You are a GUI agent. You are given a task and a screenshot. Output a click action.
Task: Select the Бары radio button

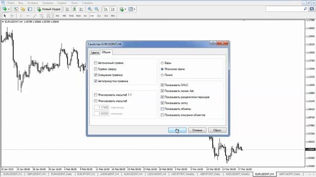(162, 63)
